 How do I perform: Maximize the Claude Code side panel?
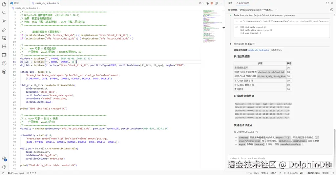click(327, 3)
